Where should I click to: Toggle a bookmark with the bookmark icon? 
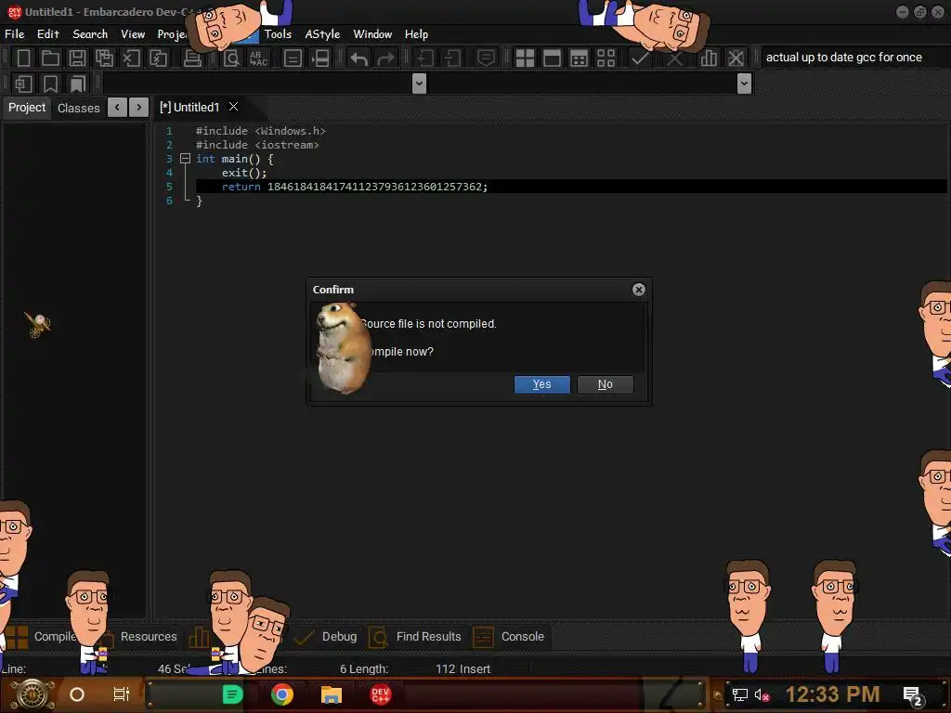point(50,84)
